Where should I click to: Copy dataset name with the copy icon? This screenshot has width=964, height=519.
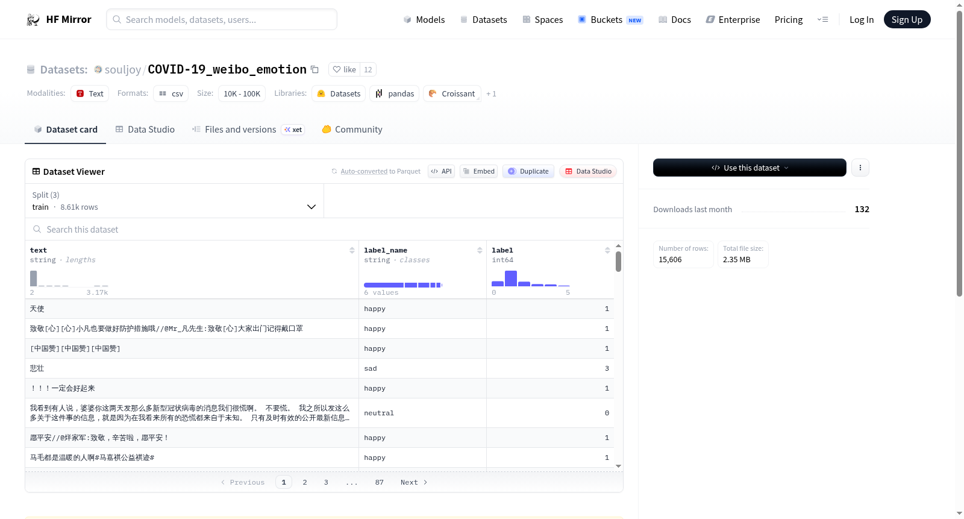[x=315, y=69]
